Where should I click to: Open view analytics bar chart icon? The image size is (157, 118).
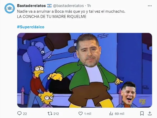[111, 114]
